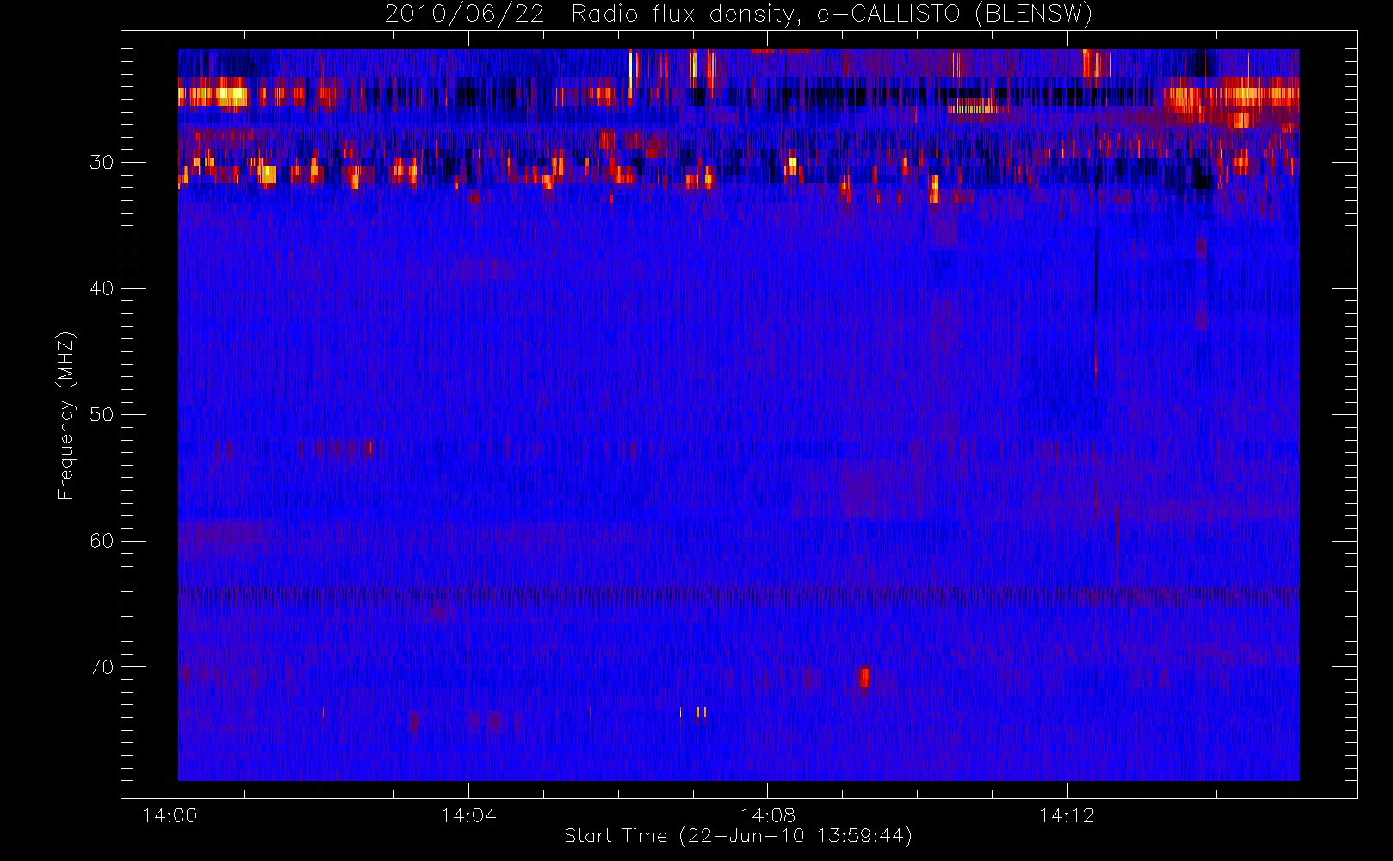Click the 30 frequency tick label
The height and width of the screenshot is (861, 1393).
[x=102, y=162]
